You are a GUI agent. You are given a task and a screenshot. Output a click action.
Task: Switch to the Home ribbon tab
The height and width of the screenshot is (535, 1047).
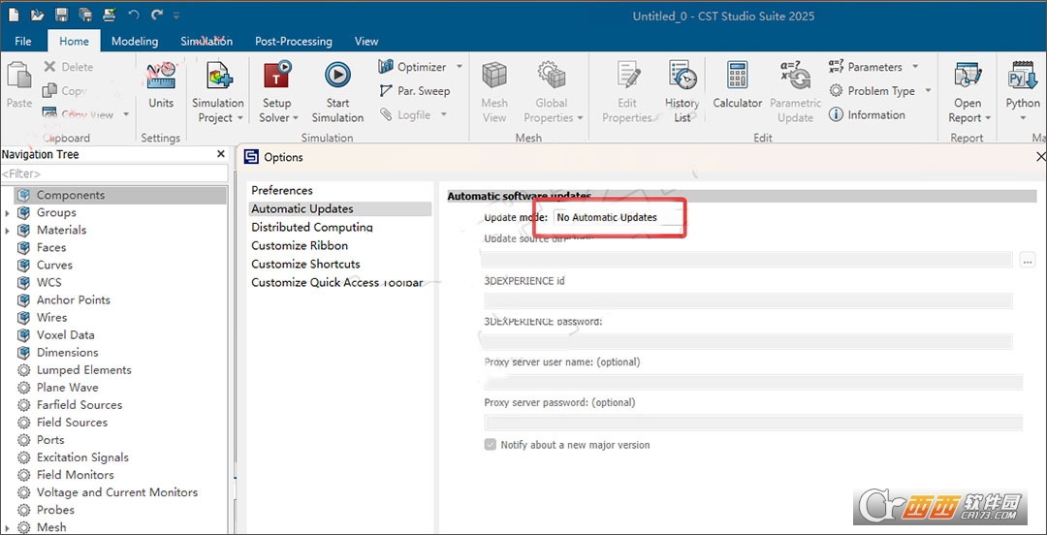tap(74, 41)
